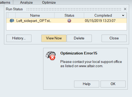Open the Optimize ribbon tab

tap(49, 2)
